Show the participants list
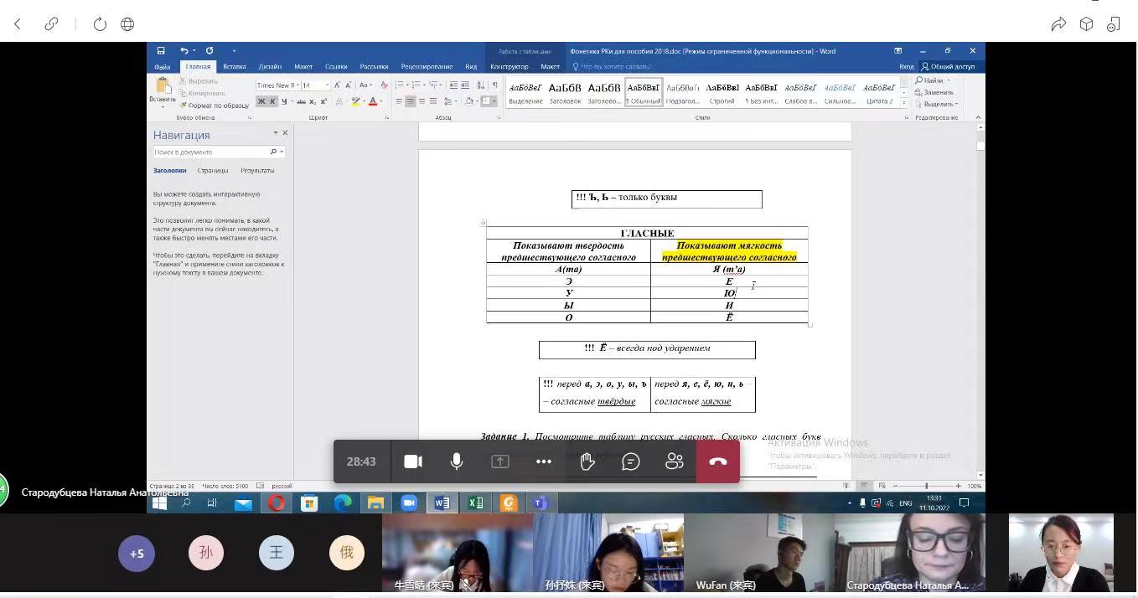 click(x=675, y=461)
